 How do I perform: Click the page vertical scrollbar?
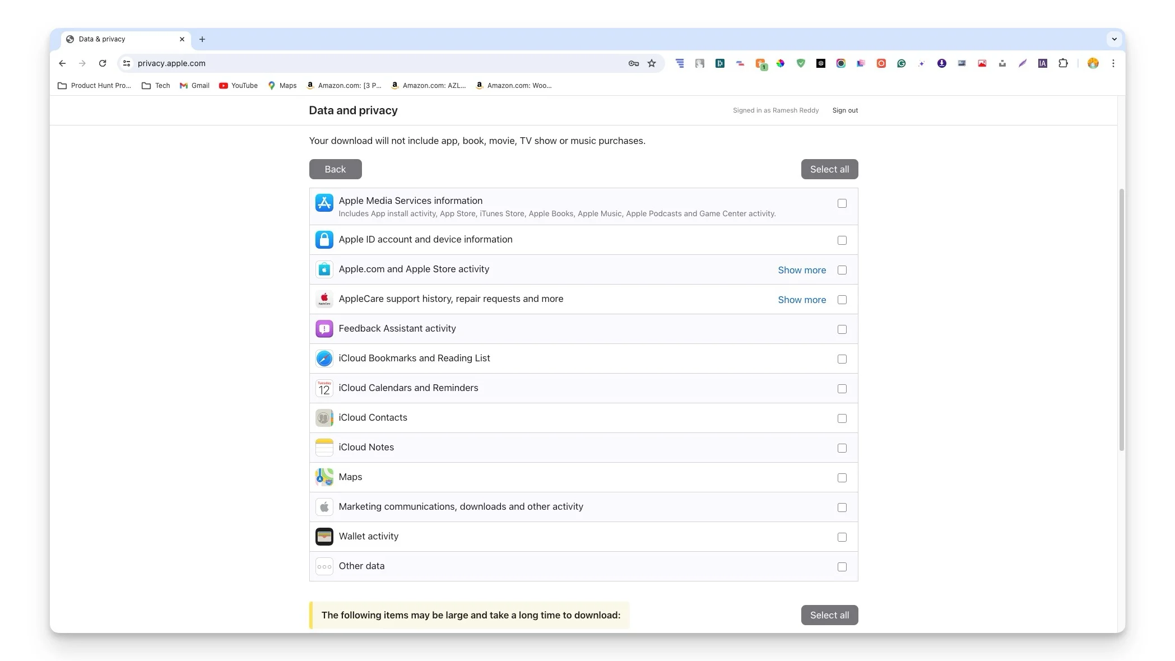(1121, 319)
